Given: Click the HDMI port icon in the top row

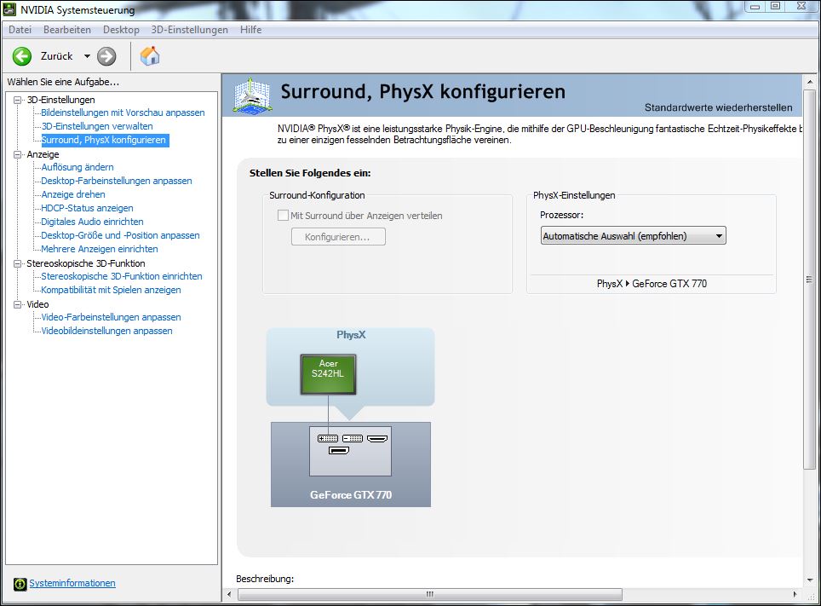Looking at the screenshot, I should [377, 438].
